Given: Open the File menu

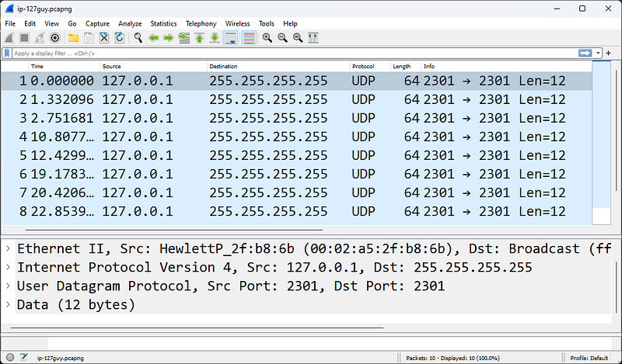Looking at the screenshot, I should point(10,24).
